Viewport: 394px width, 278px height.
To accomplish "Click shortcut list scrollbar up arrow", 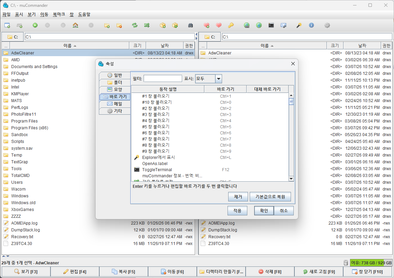I will pyautogui.click(x=291, y=96).
